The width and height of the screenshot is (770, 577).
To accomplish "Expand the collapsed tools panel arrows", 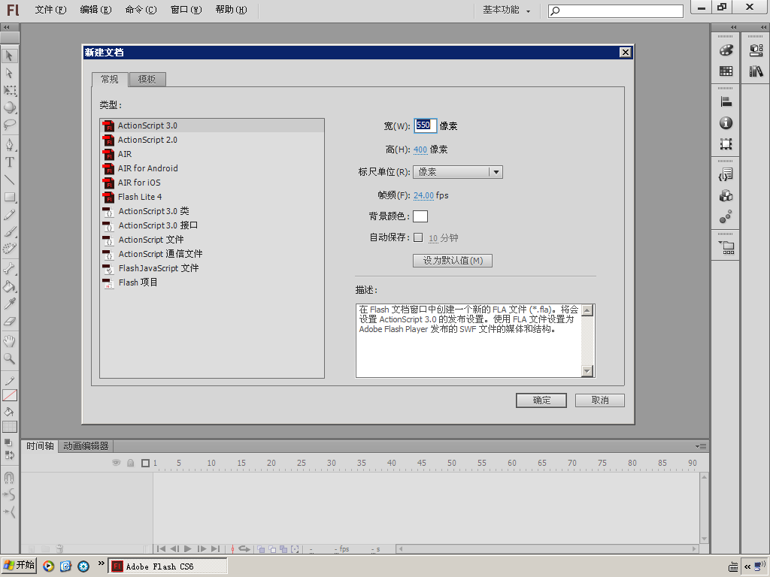I will (7, 28).
